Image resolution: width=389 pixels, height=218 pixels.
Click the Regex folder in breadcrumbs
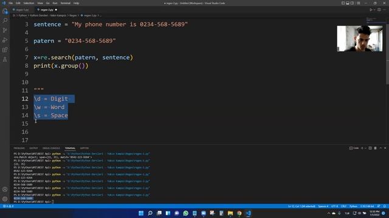73,15
